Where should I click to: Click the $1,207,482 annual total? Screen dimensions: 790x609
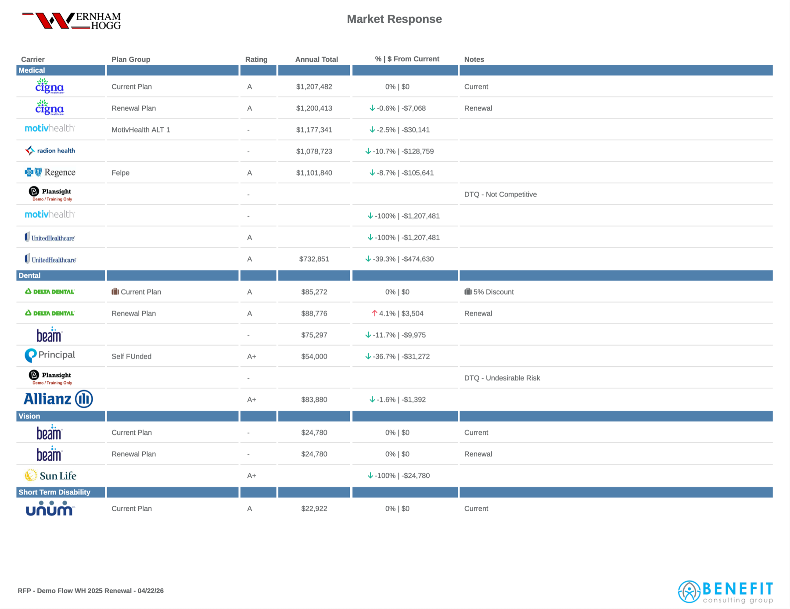click(314, 87)
